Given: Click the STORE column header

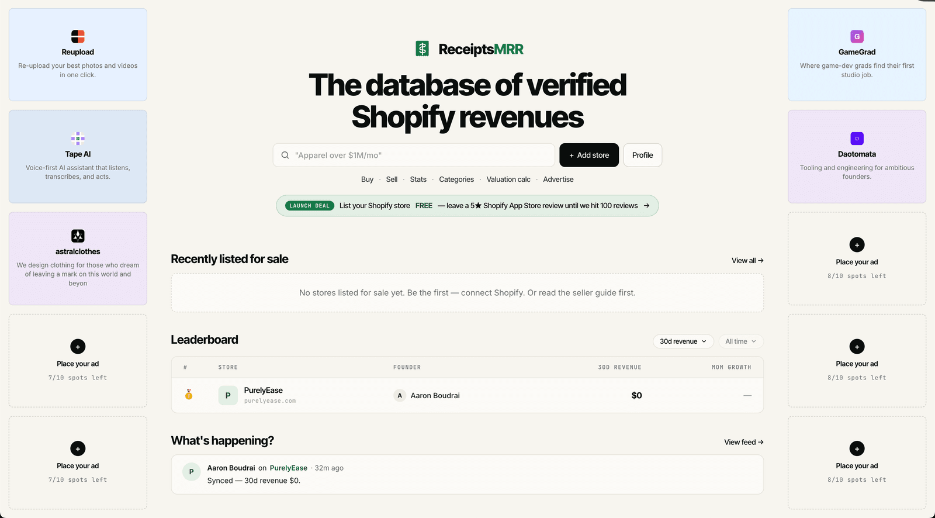Looking at the screenshot, I should 228,367.
